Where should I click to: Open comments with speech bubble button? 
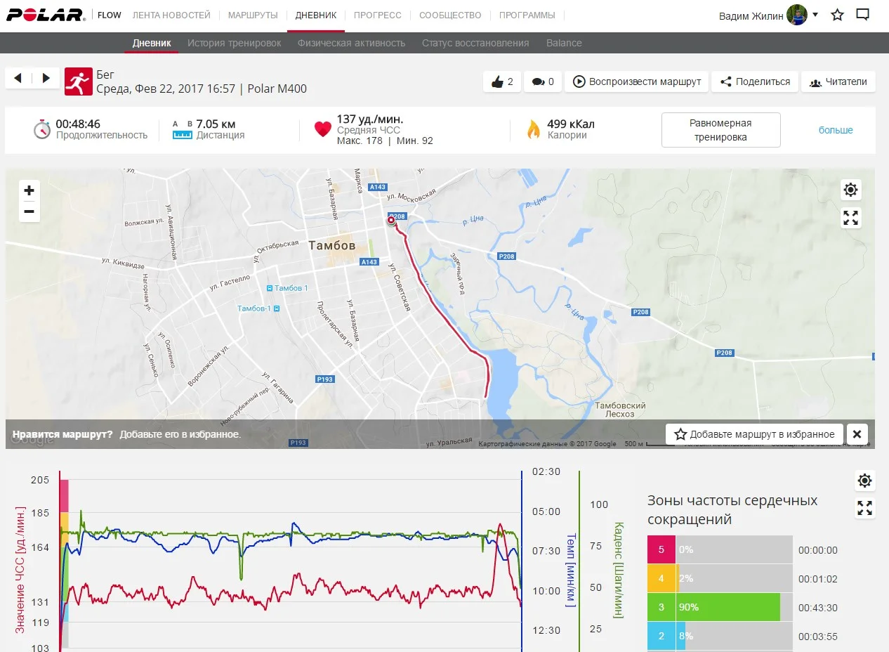543,81
